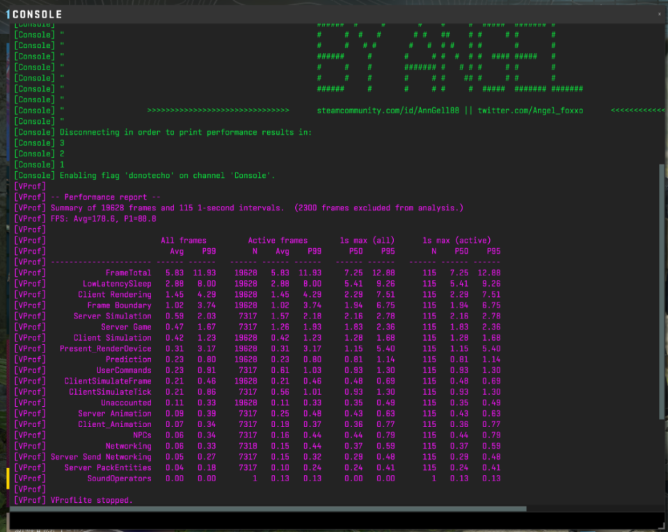668x532 pixels.
Task: Select the Server Game row label
Action: (126, 327)
